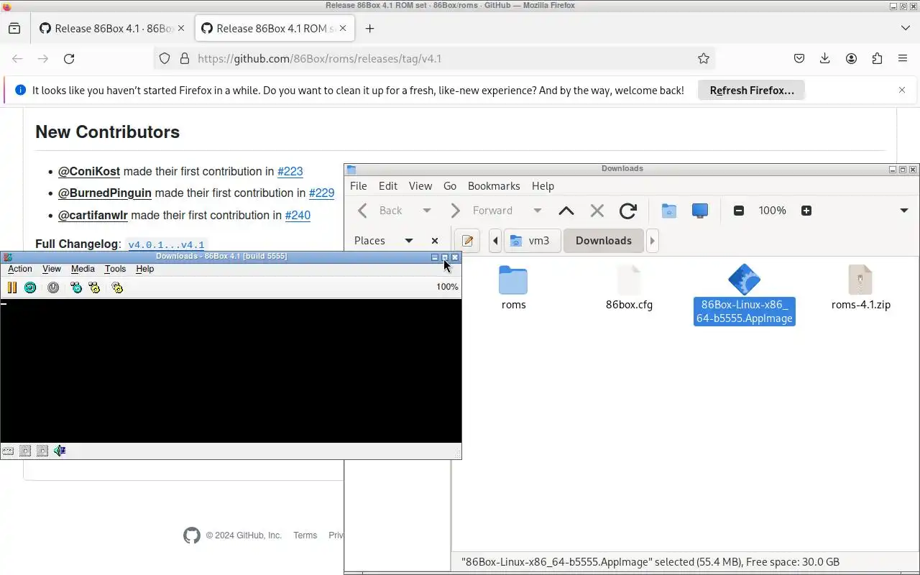Close the Places sidebar
The height and width of the screenshot is (575, 920).
pyautogui.click(x=435, y=241)
